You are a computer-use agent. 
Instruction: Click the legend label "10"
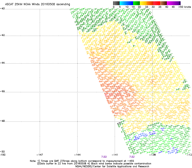127,7
